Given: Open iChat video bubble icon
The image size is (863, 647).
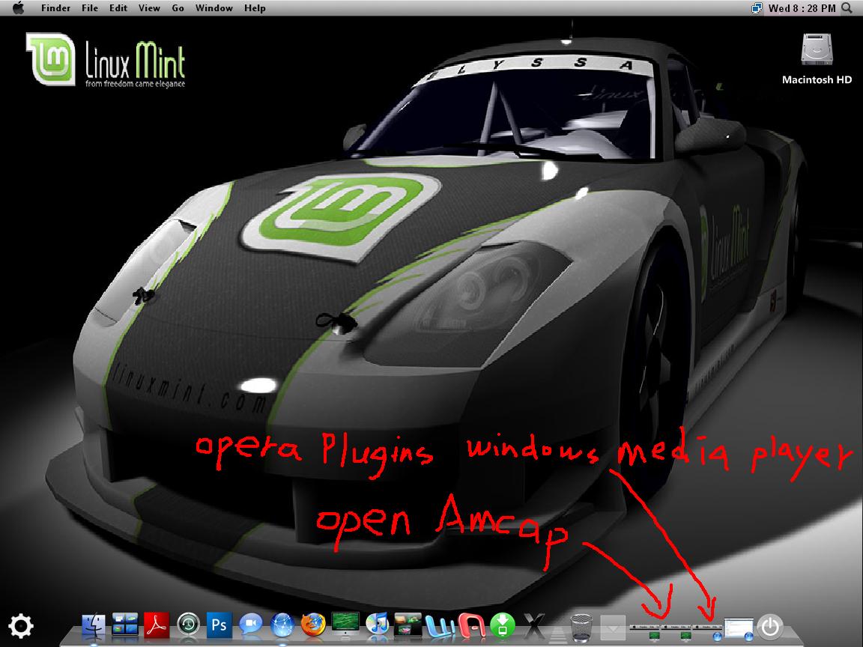Looking at the screenshot, I should (x=250, y=626).
